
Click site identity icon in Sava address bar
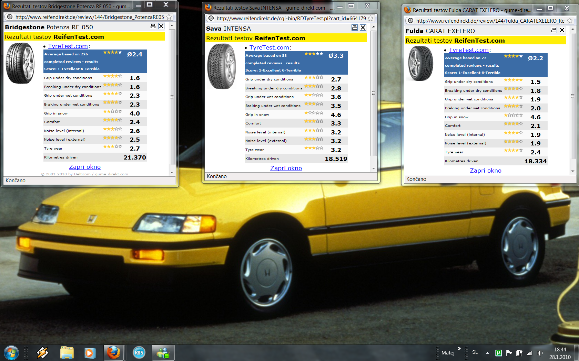211,18
